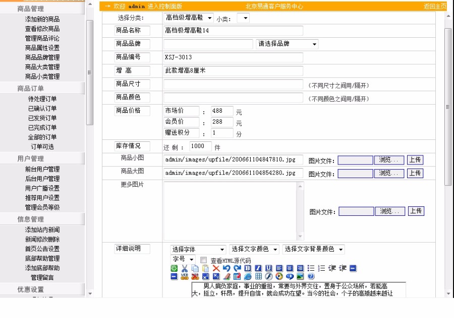Image resolution: width=454 pixels, height=318 pixels.
Task: Click the 更多图片 text area
Action: pyautogui.click(x=234, y=211)
